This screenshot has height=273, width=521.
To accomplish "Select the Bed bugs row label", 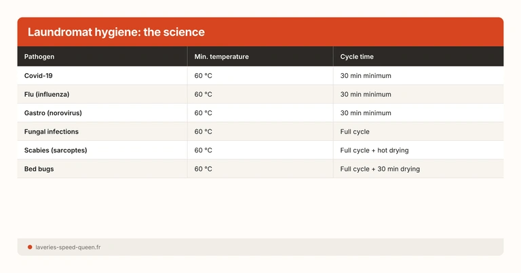I will pos(39,169).
